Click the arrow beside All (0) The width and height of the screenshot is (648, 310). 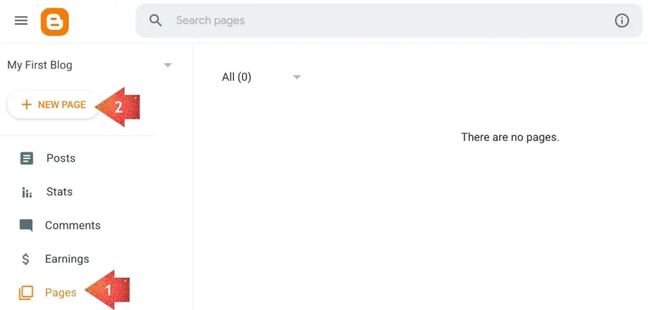coord(297,77)
